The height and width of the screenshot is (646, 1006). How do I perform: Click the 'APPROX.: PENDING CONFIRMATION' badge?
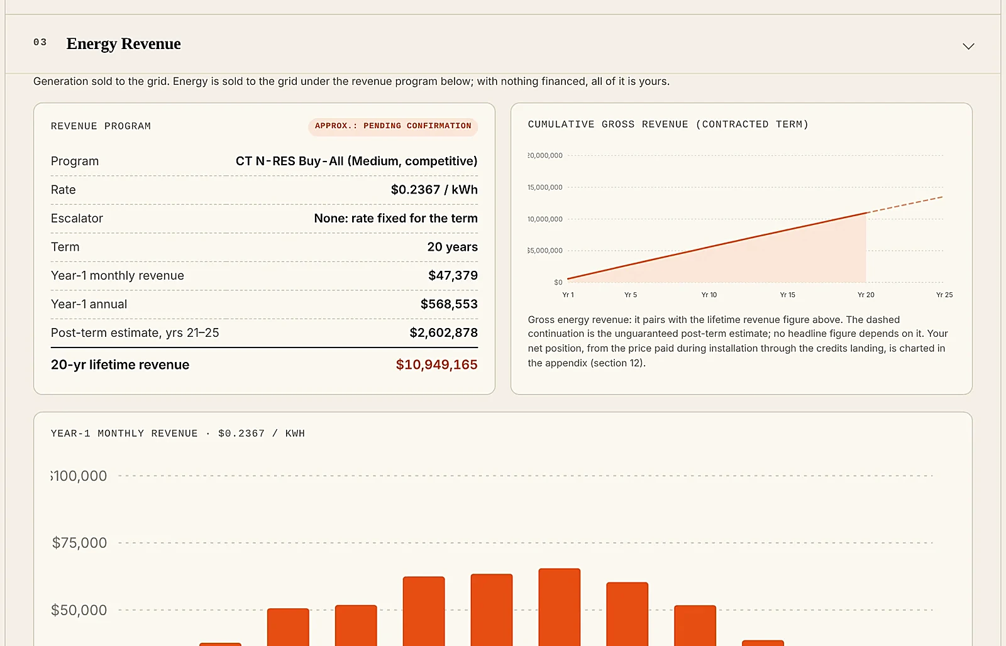[393, 126]
